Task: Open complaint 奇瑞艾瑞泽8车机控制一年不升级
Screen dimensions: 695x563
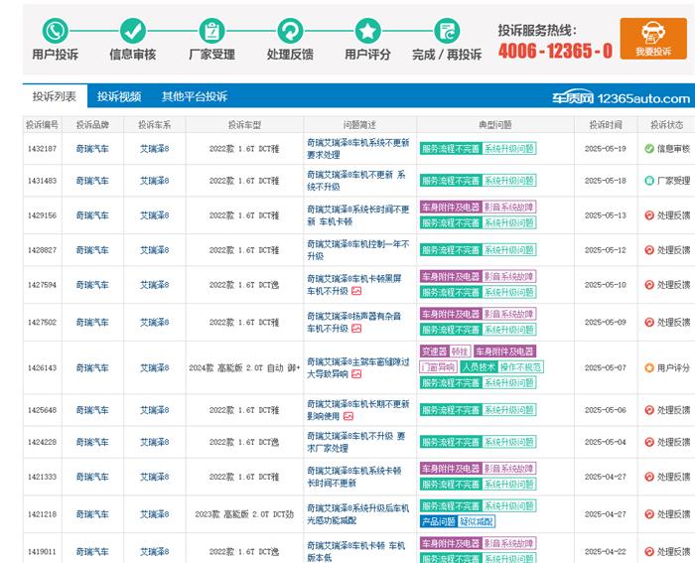Action: [x=358, y=250]
